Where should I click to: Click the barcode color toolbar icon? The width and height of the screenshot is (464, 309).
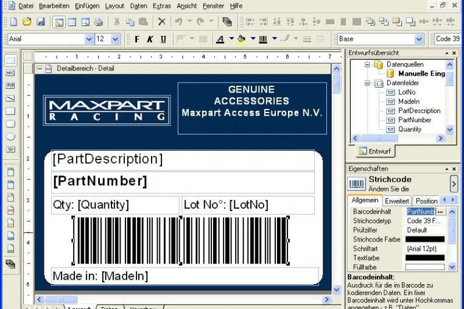tap(263, 39)
